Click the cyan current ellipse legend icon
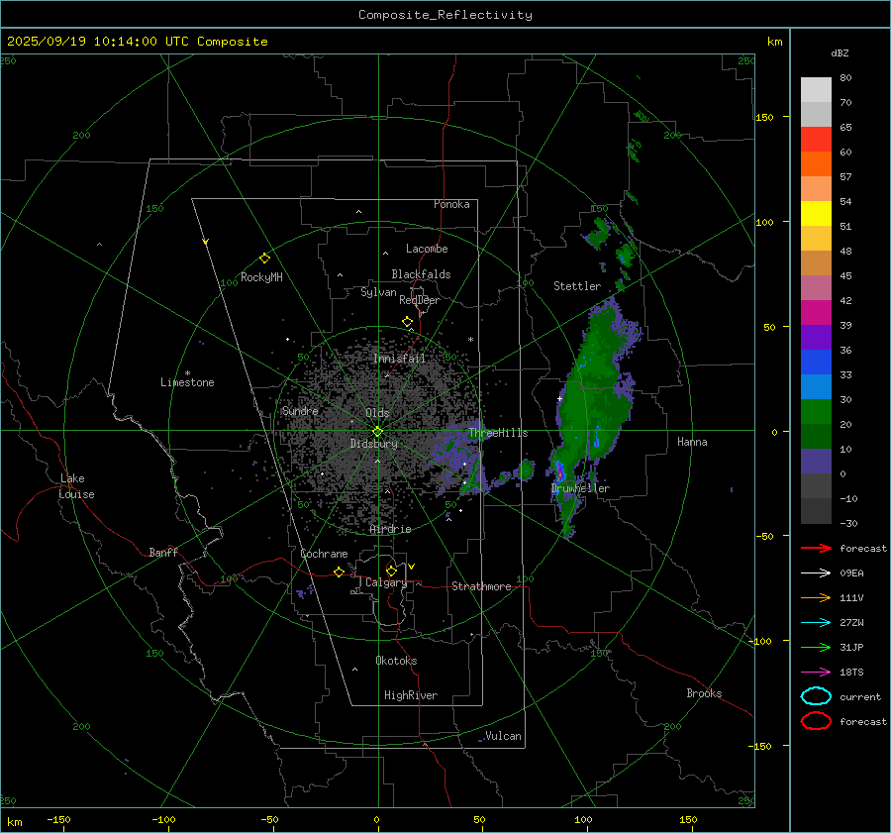 [816, 696]
